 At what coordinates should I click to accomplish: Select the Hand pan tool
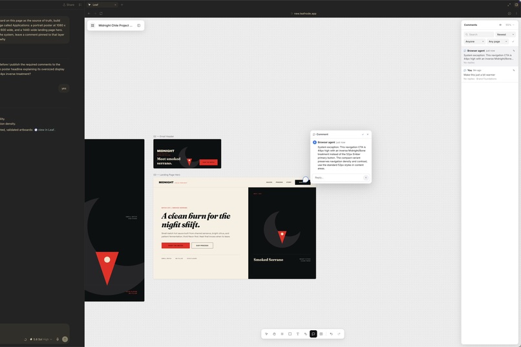(274, 334)
